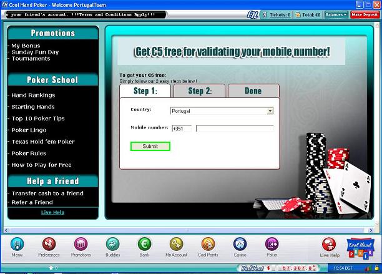Click the Submit button
382x274 pixels.
[x=150, y=147]
